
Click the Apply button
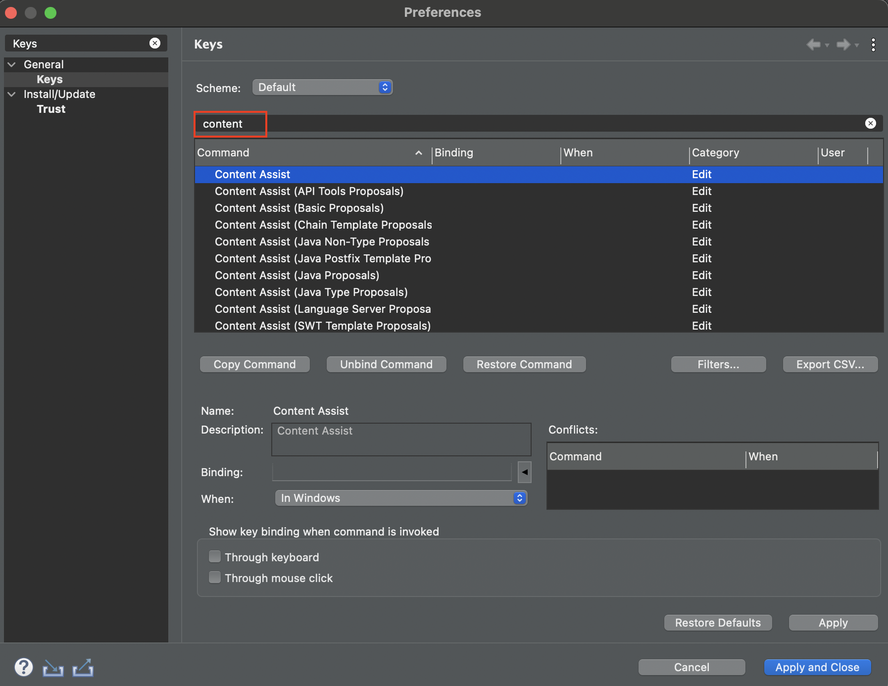pos(834,623)
